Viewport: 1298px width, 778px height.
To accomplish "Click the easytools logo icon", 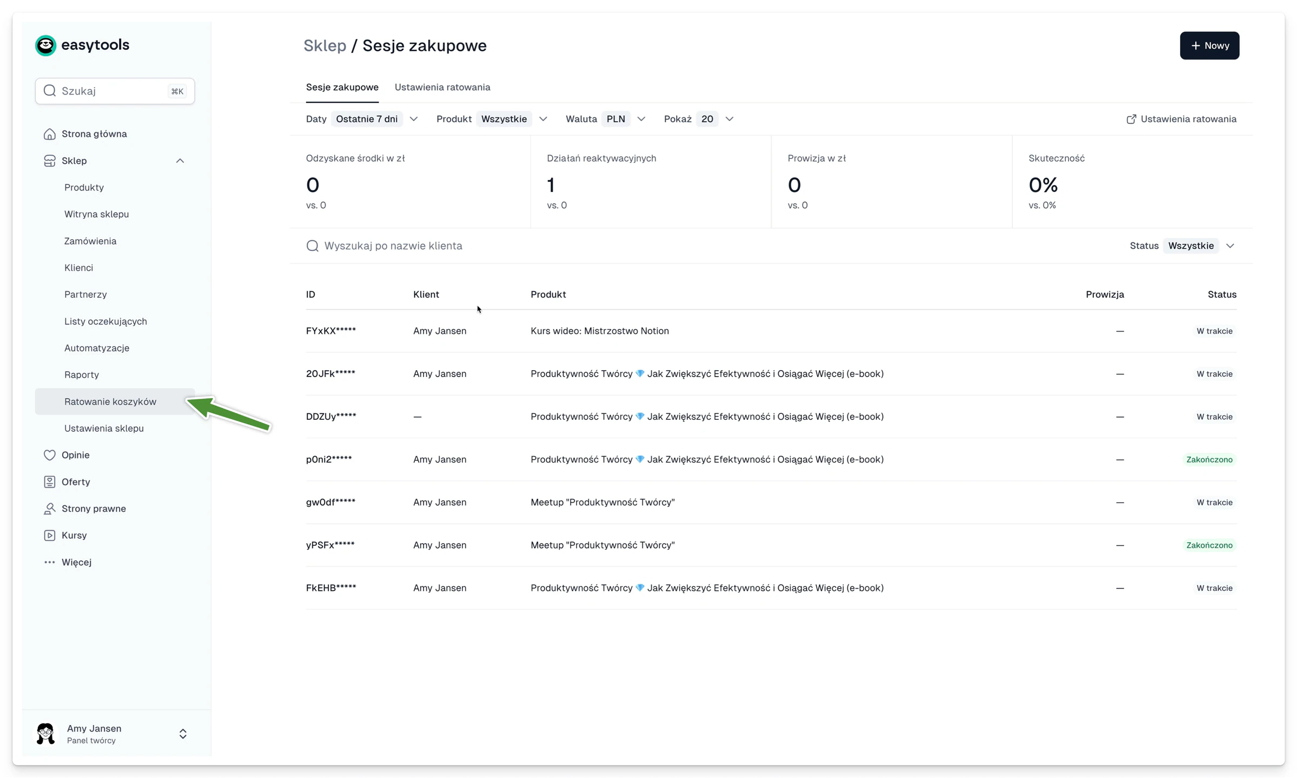I will coord(45,45).
